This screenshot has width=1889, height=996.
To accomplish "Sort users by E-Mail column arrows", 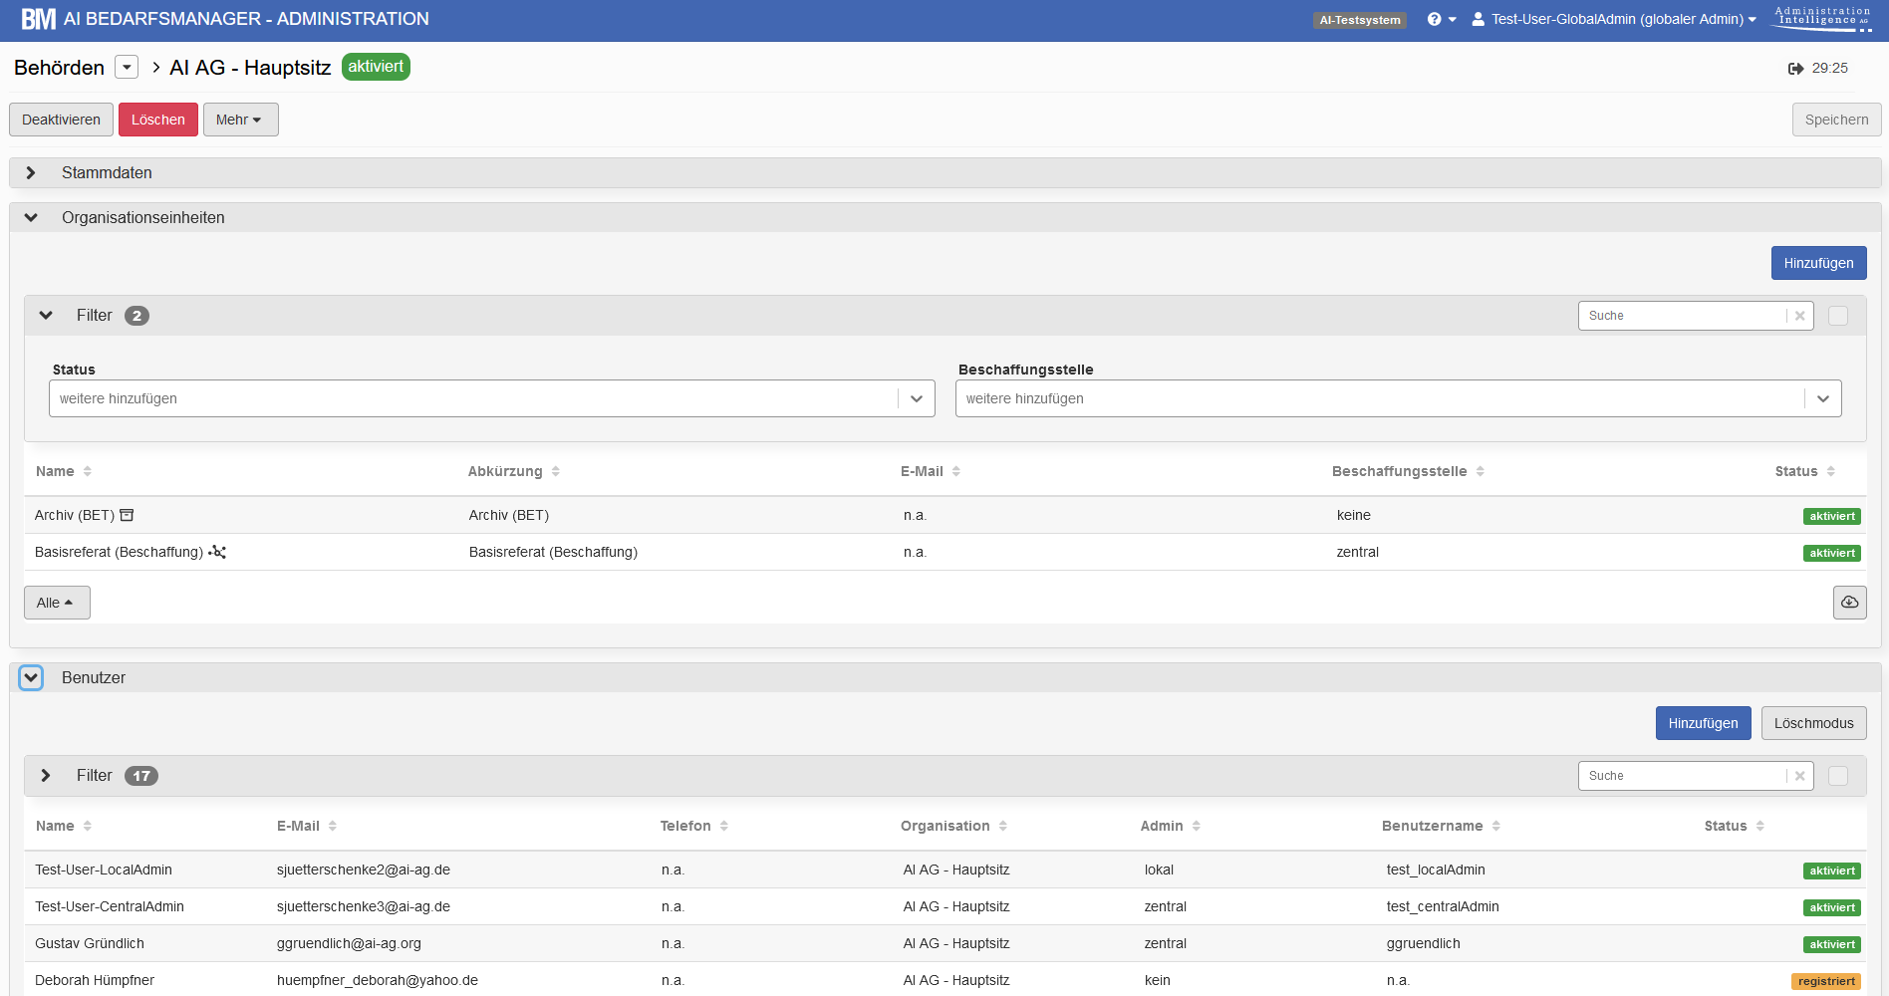I will [333, 826].
